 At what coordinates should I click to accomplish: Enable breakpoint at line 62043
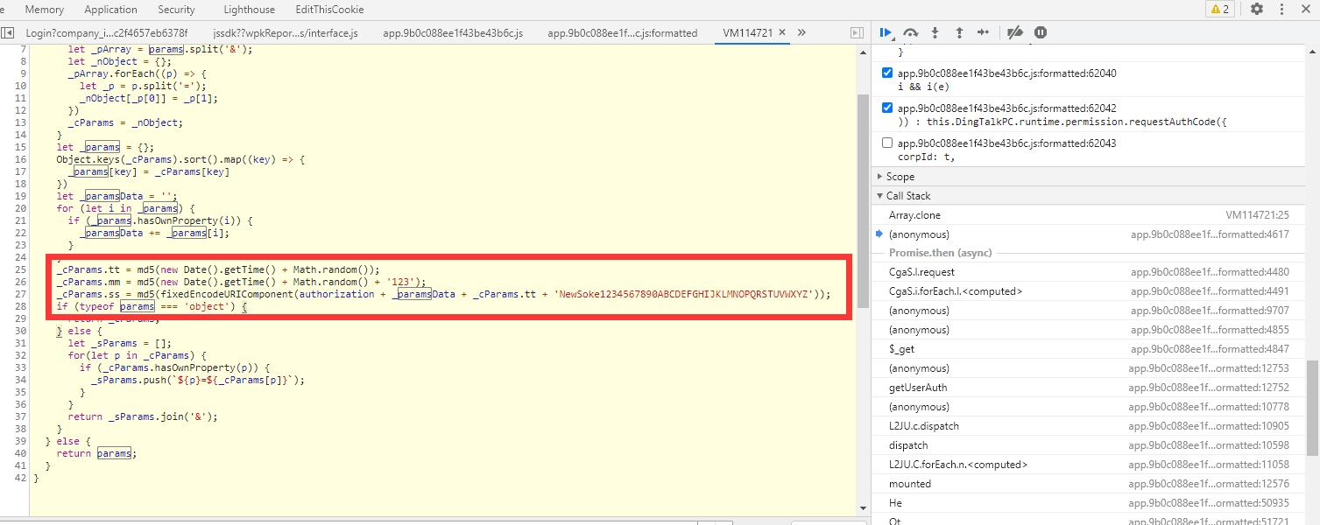coord(887,143)
